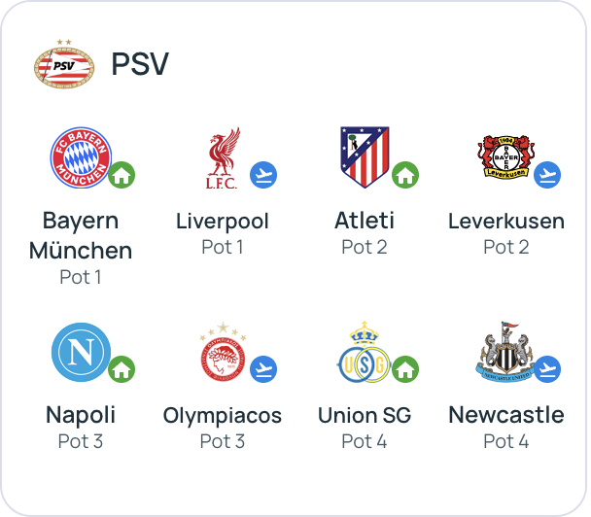Click away plane badge beside Olympiacos
Image resolution: width=591 pixels, height=517 pixels.
(263, 369)
